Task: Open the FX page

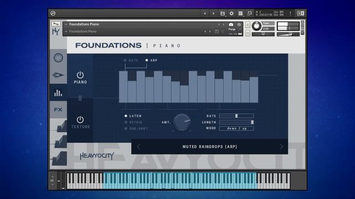Action: pyautogui.click(x=58, y=109)
